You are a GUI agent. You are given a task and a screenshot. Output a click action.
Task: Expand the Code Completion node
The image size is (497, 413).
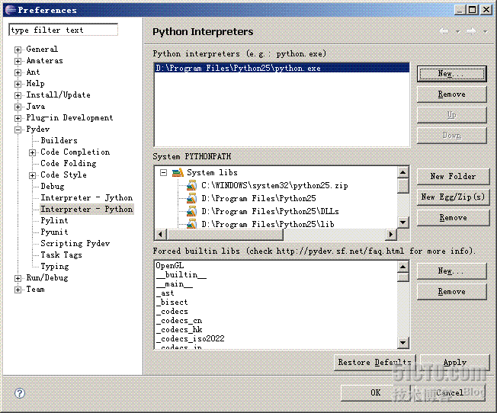pyautogui.click(x=32, y=152)
